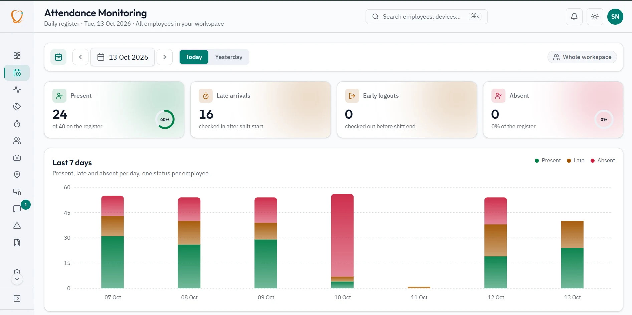Open the location pin sidebar icon
The height and width of the screenshot is (315, 632).
click(17, 175)
